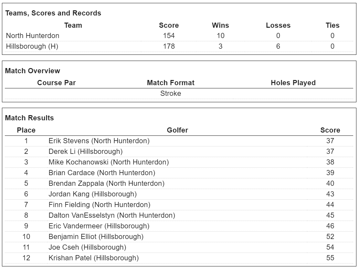Select Jordan Kang (Hillsborough) entry

[x=92, y=194]
